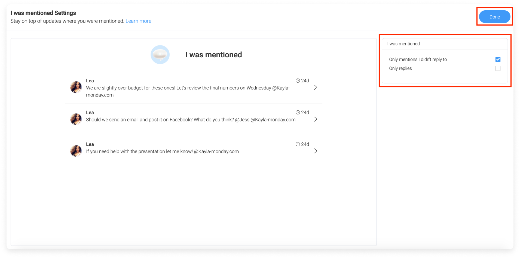Click the 'Only mentions I didn't reply to' label

tap(418, 59)
